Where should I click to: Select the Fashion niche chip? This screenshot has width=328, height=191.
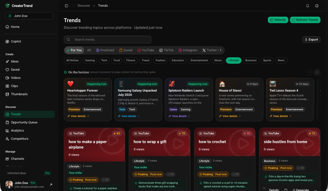pyautogui.click(x=160, y=60)
